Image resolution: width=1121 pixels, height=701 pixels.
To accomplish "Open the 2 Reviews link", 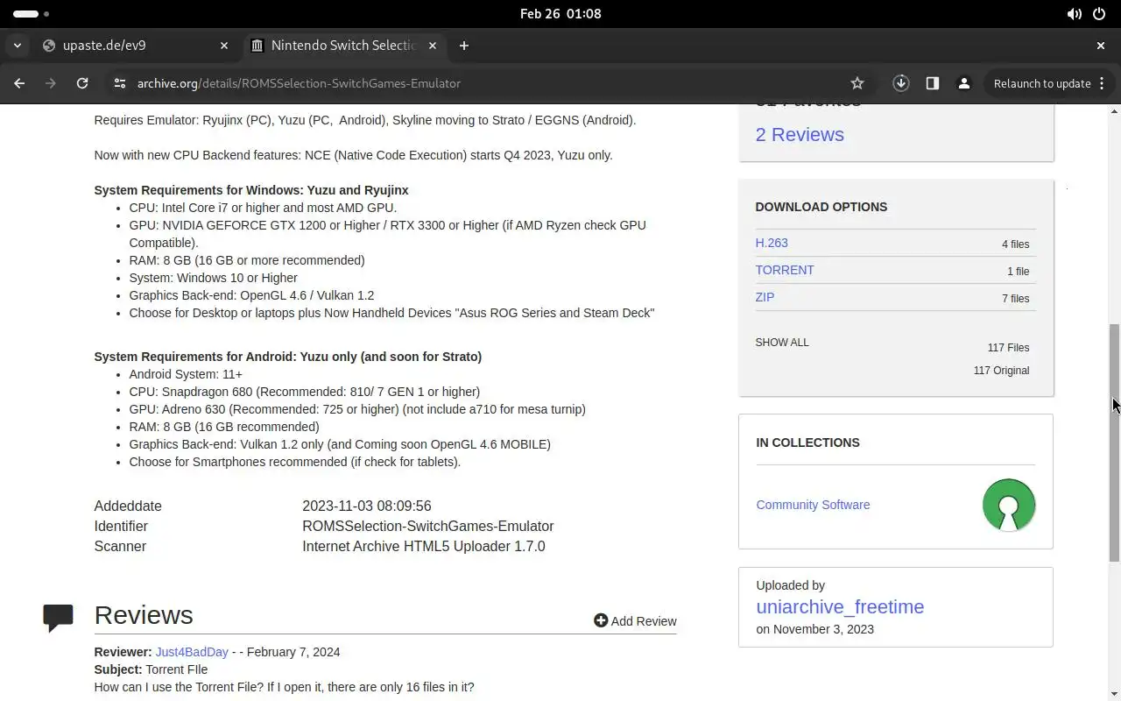I will pos(800,134).
